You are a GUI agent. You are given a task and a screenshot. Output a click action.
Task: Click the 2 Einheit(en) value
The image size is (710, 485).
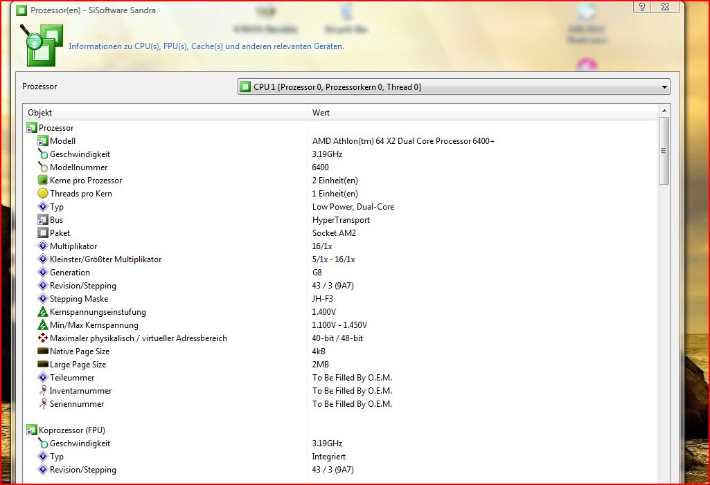tap(335, 181)
